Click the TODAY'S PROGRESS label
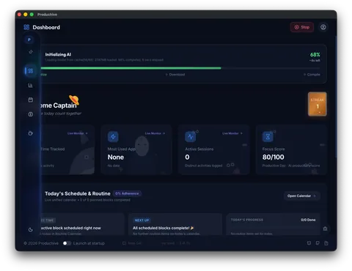Viewport: 352px width, 271px height. point(247,220)
